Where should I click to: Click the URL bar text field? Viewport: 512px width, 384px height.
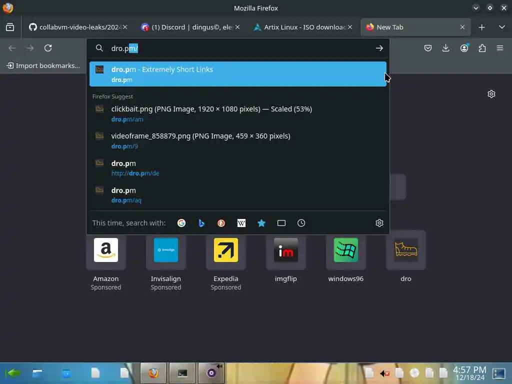pos(238,48)
